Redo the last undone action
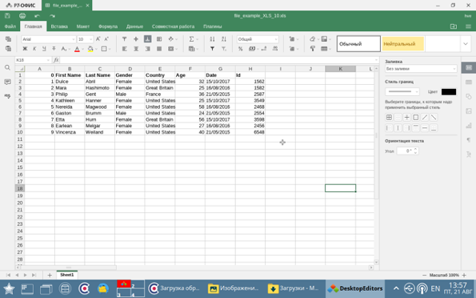The width and height of the screenshot is (476, 298). point(52,16)
